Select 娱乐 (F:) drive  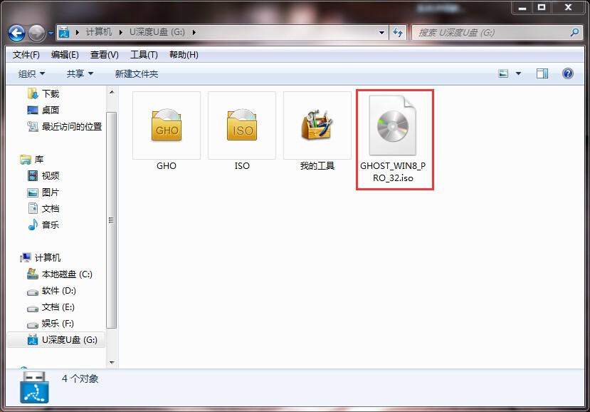[x=51, y=324]
